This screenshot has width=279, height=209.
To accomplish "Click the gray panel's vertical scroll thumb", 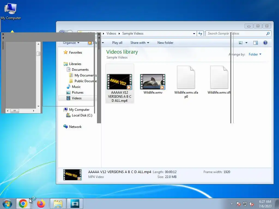I will (38, 54).
